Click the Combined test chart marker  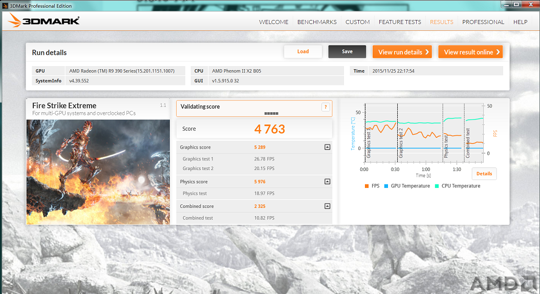pyautogui.click(x=467, y=143)
